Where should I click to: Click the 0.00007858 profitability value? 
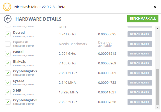point(107,102)
